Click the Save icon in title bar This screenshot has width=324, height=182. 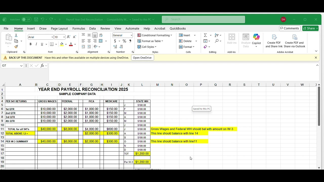(36, 19)
